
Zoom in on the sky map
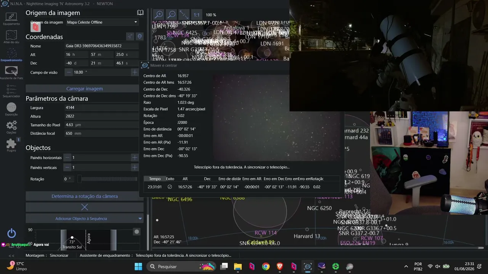[159, 14]
